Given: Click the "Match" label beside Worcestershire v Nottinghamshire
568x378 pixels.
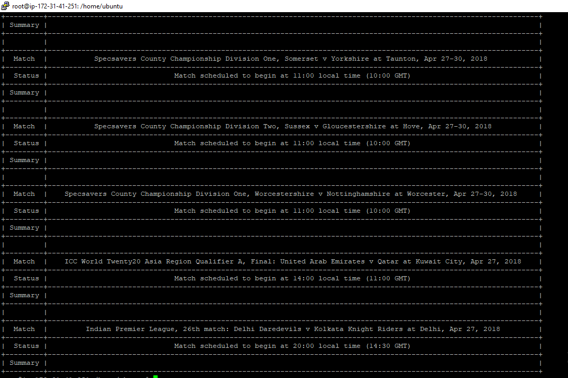Looking at the screenshot, I should coord(24,194).
